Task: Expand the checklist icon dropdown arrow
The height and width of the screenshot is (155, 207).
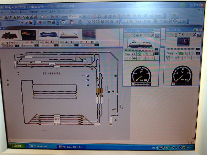Action: tap(67, 22)
